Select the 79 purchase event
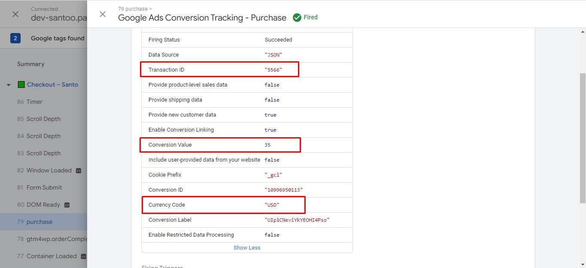Viewport: 586px width, 268px height. [39, 222]
